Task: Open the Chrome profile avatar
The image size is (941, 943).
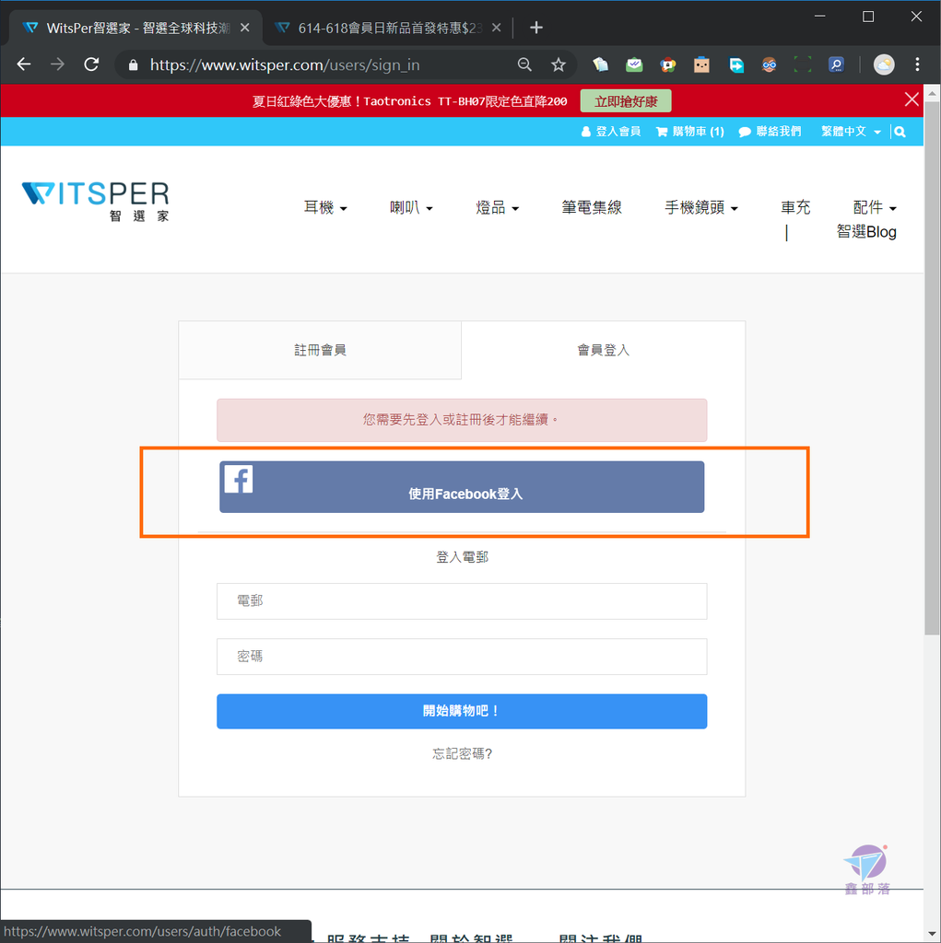Action: coord(884,64)
